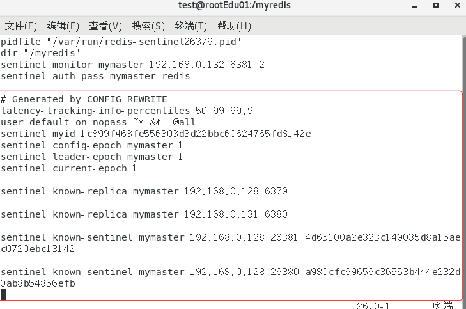Close the terminal window
This screenshot has height=309, width=466.
tap(456, 6)
